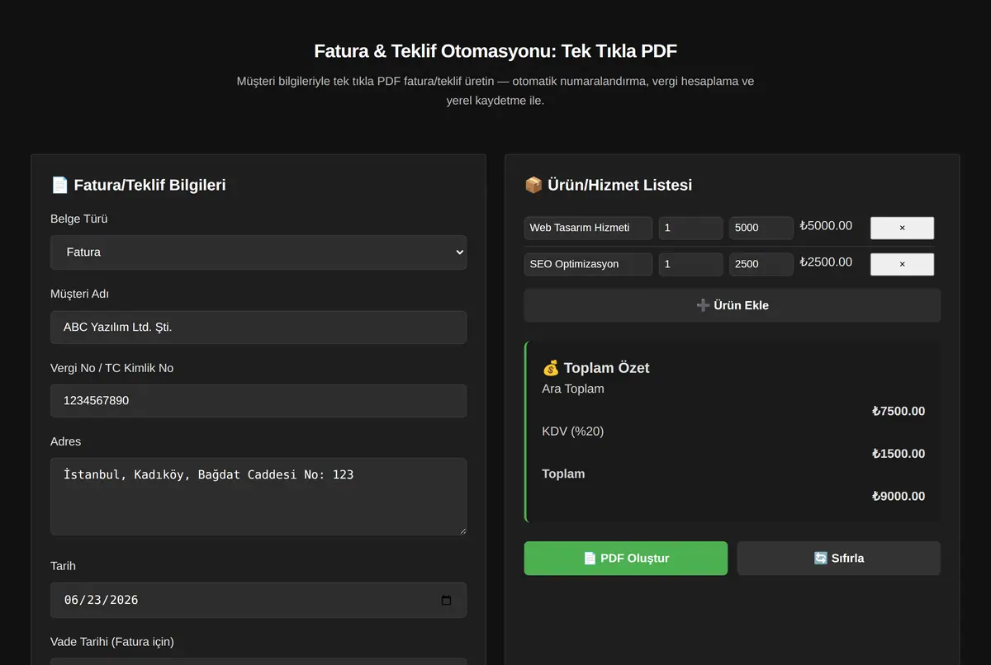The height and width of the screenshot is (665, 991).
Task: Click the Müşteri Adı input field
Action: pos(258,328)
